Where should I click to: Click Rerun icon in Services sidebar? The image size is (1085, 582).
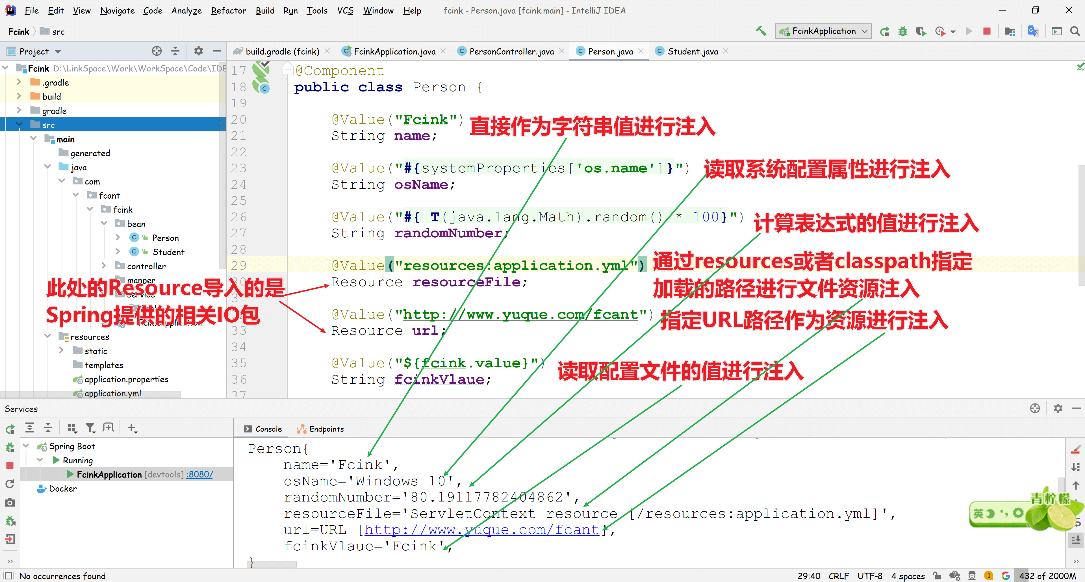tap(10, 429)
